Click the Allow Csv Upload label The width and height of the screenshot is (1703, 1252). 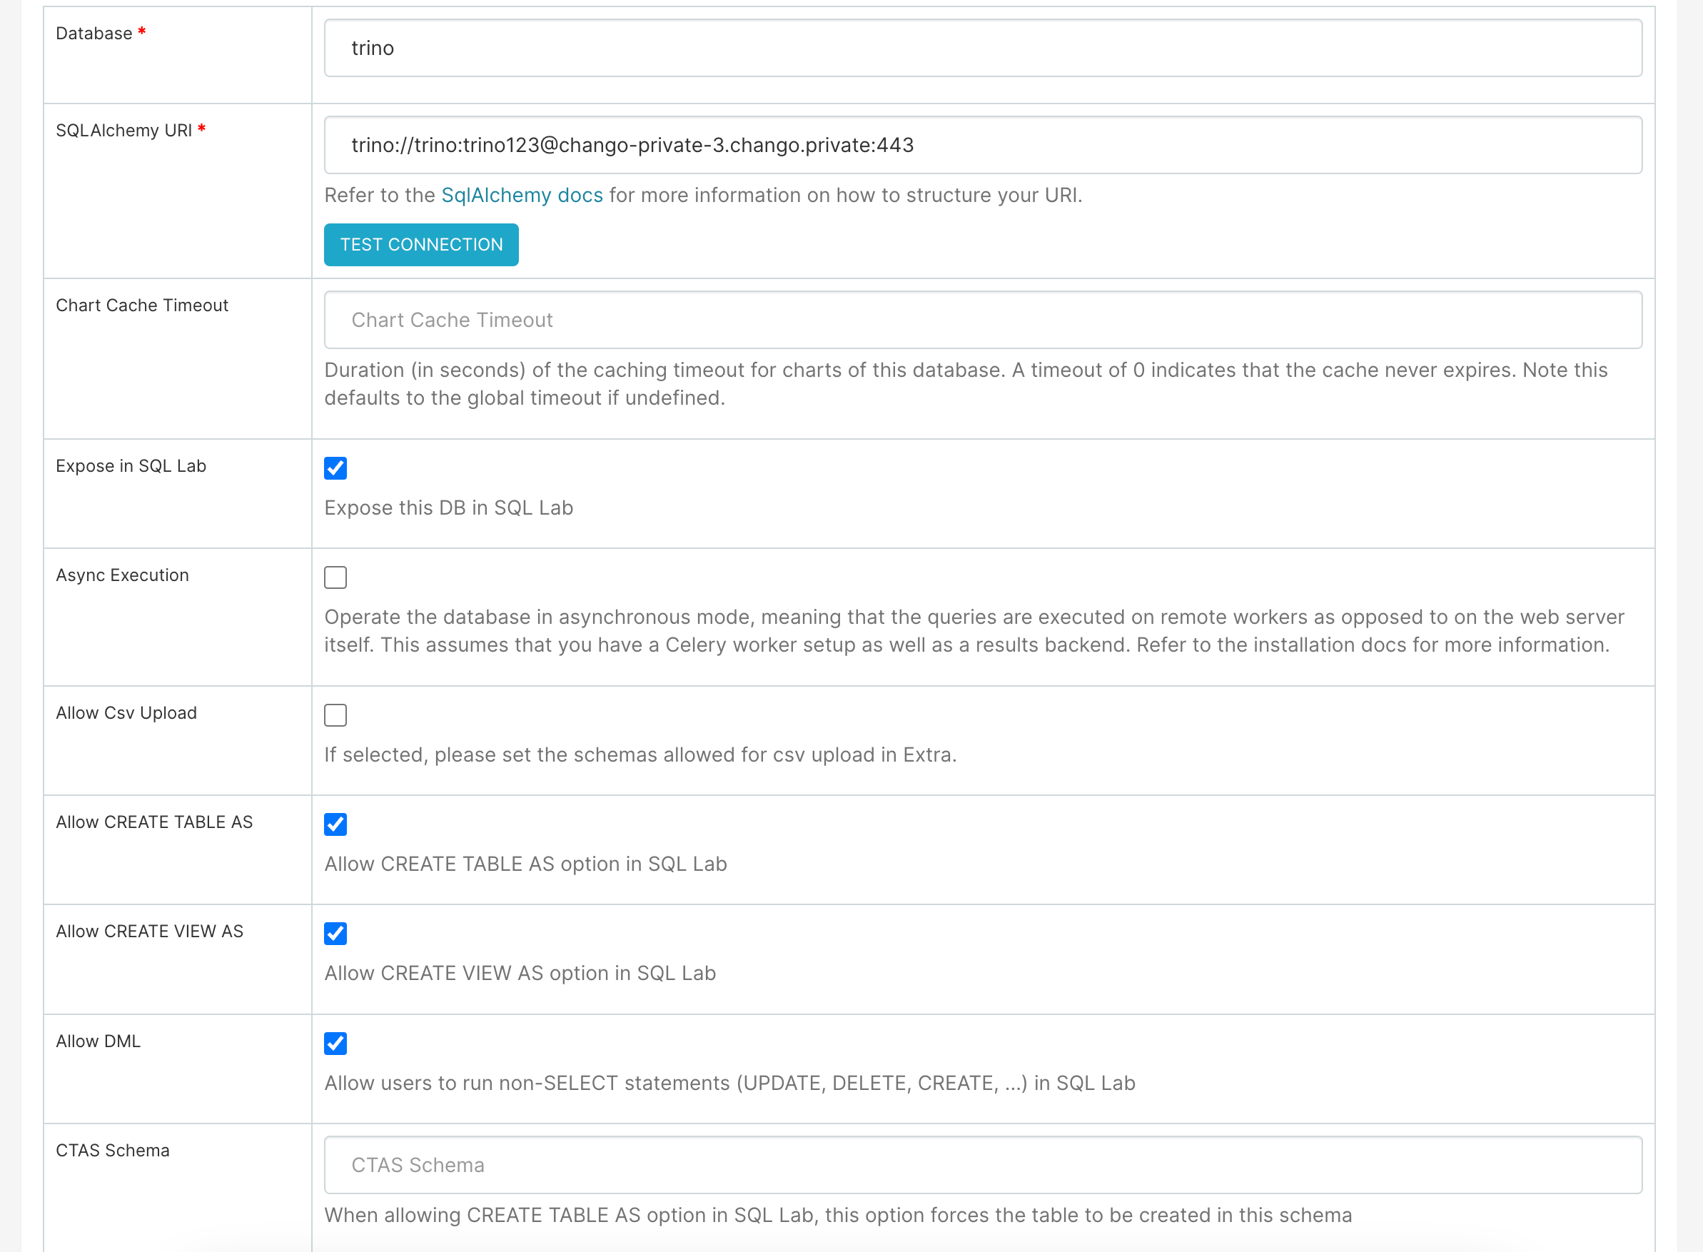pyautogui.click(x=126, y=712)
